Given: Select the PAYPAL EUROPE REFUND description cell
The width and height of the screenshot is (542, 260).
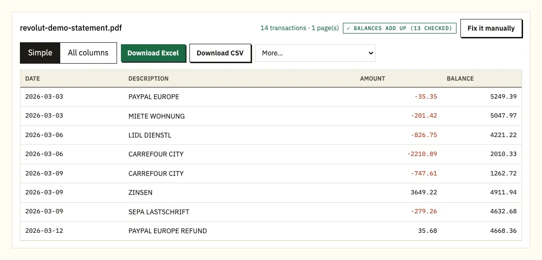Looking at the screenshot, I should [168, 231].
